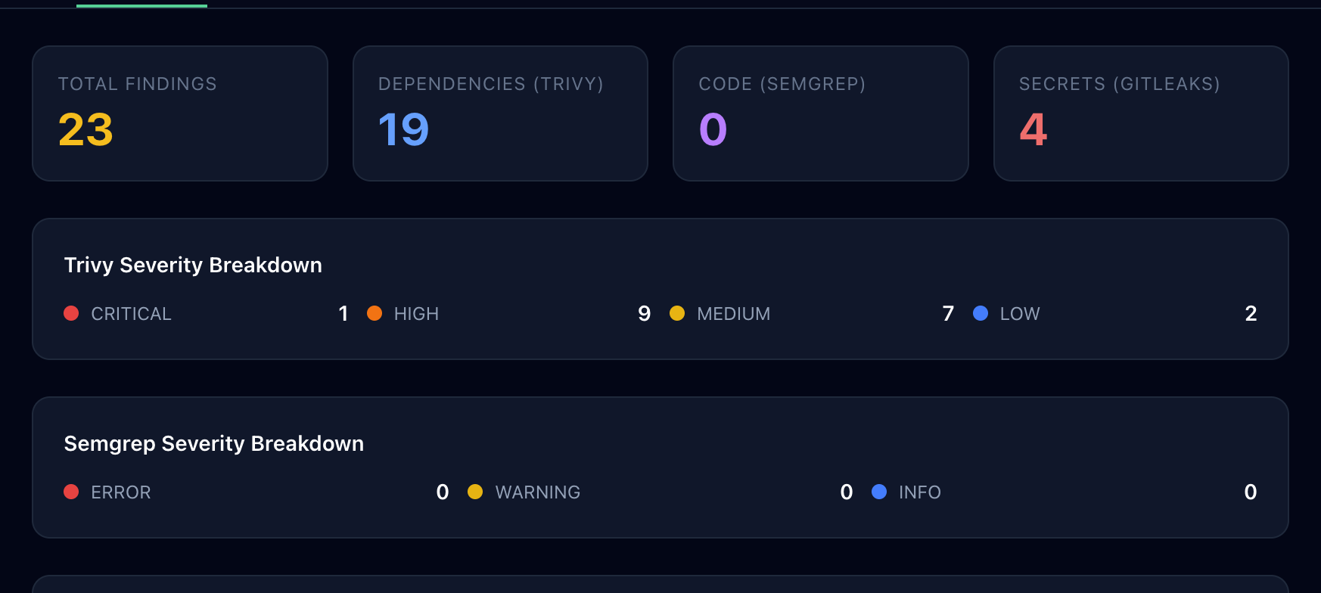The image size is (1321, 593).
Task: Click the count 4 for Gitleaks secrets
Action: pos(1032,130)
